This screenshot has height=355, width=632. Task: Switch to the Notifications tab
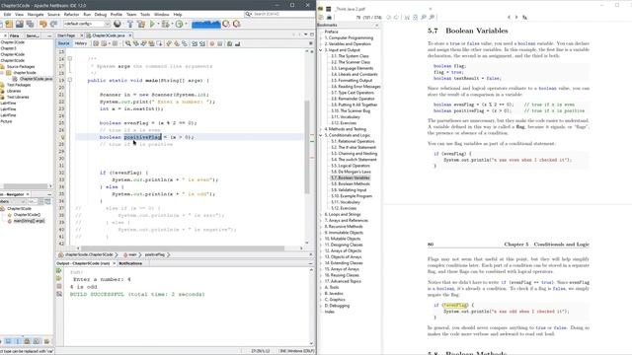[x=130, y=263]
